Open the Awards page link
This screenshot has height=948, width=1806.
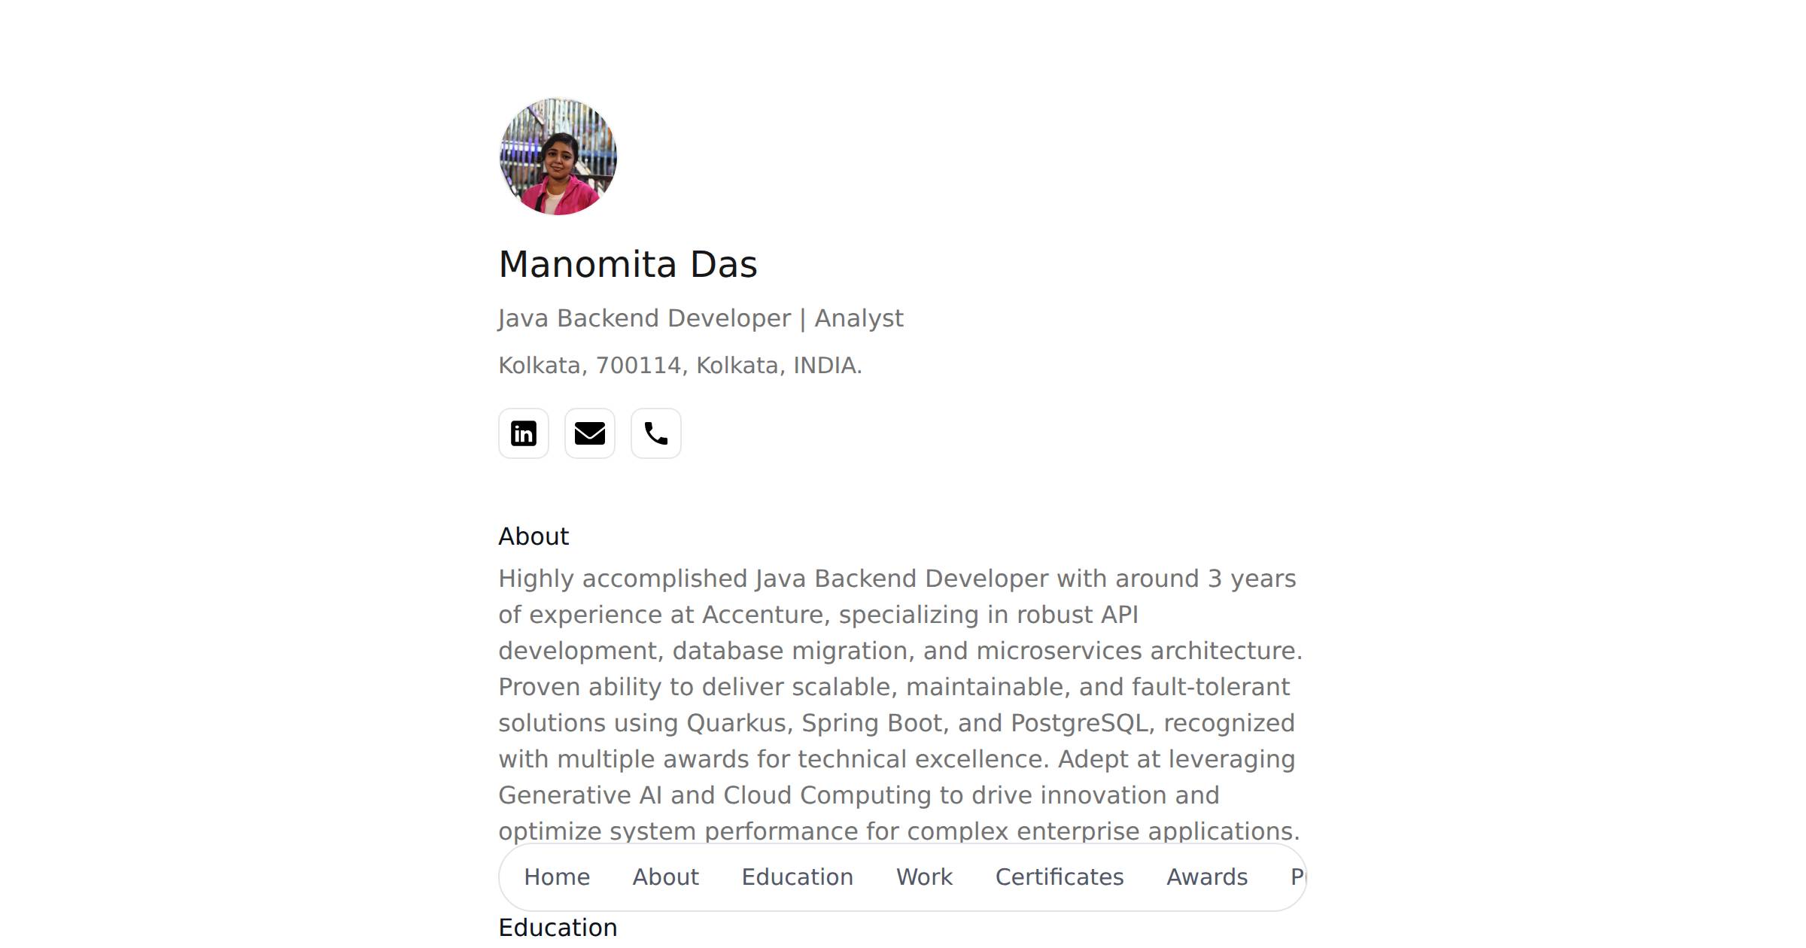(1207, 877)
